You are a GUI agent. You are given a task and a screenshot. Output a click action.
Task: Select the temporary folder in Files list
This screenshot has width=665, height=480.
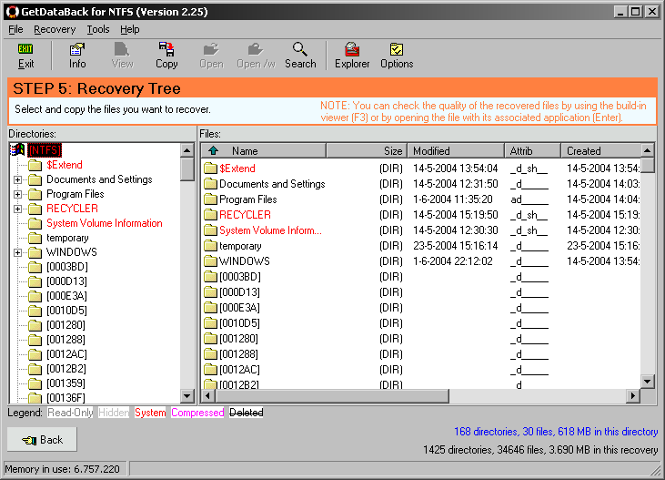[x=240, y=246]
